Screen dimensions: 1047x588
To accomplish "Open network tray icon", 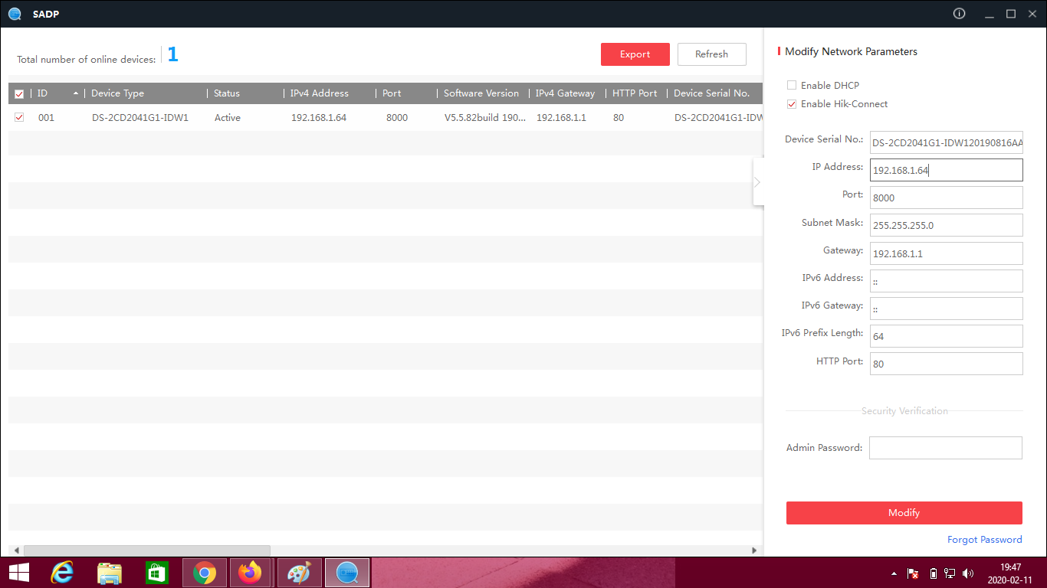I will point(950,573).
